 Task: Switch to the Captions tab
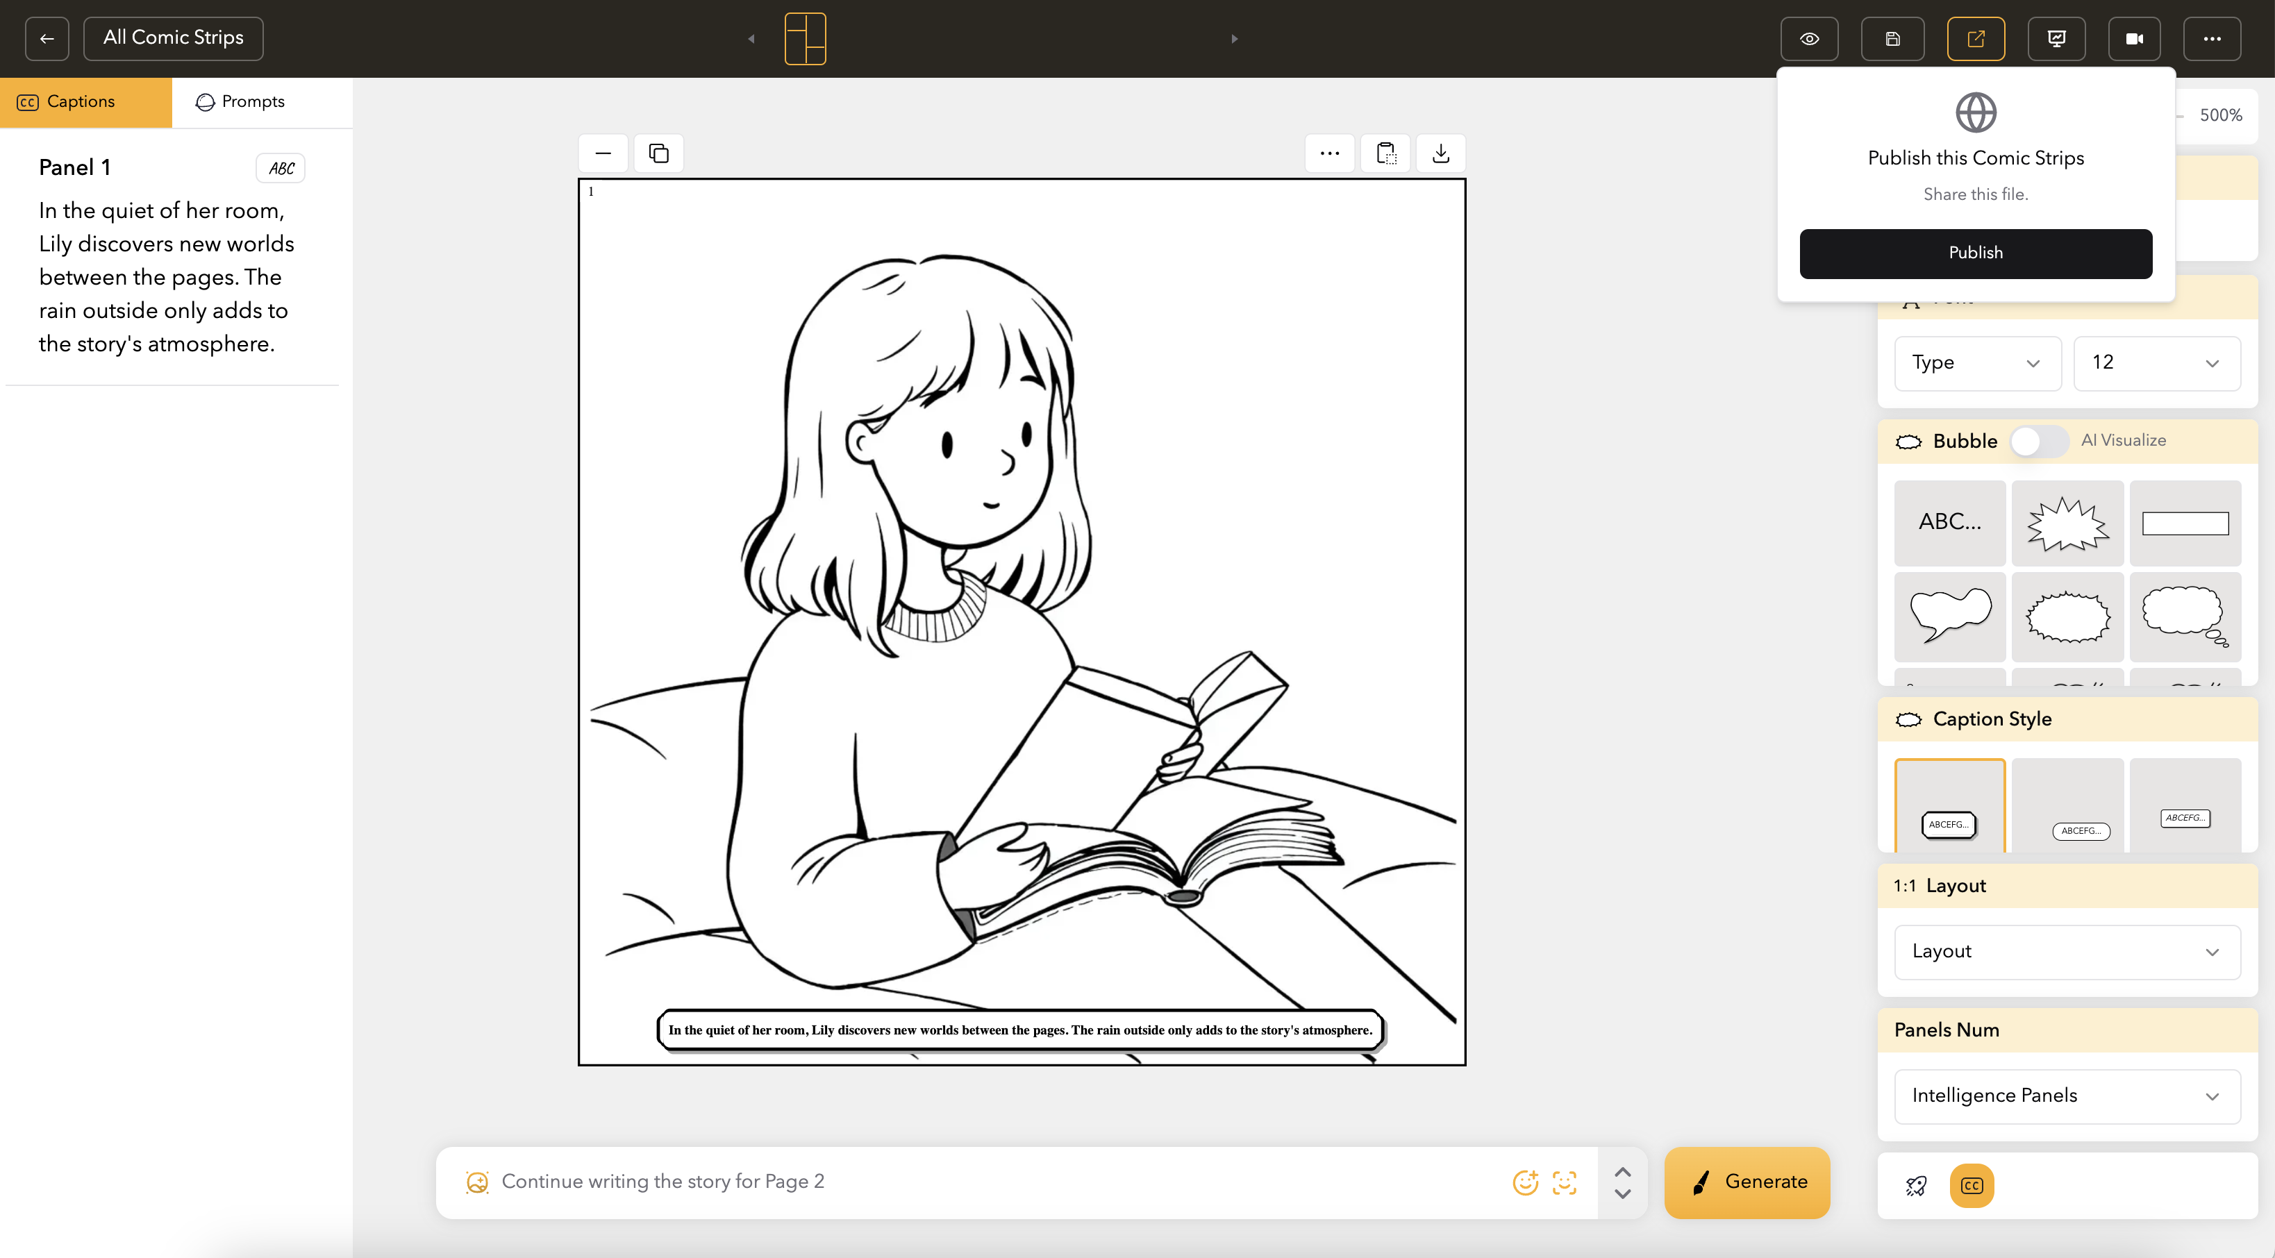(85, 101)
